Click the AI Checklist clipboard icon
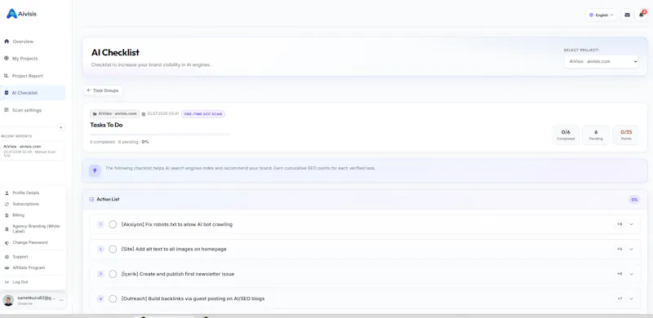The height and width of the screenshot is (318, 653). [x=7, y=93]
